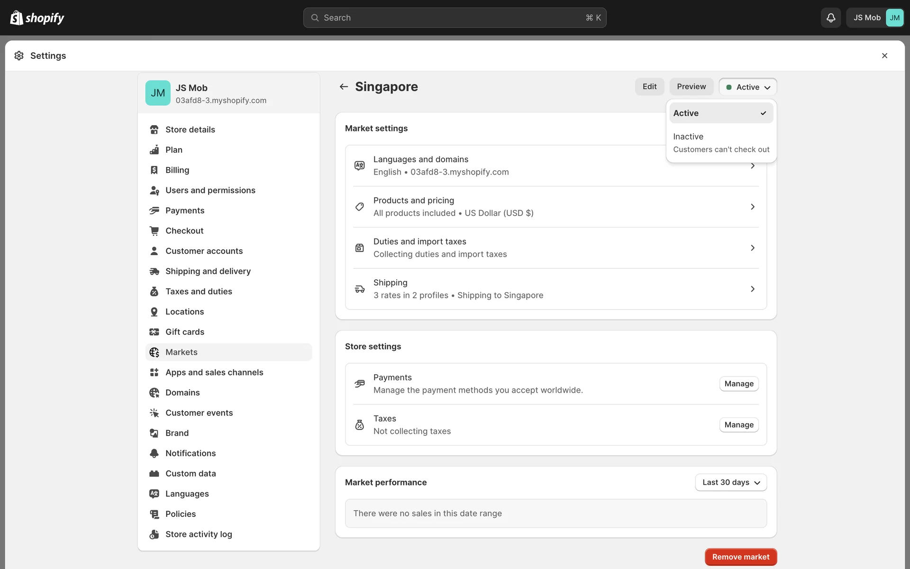Expand the Shipping row chevron
The width and height of the screenshot is (910, 569).
[x=752, y=289]
